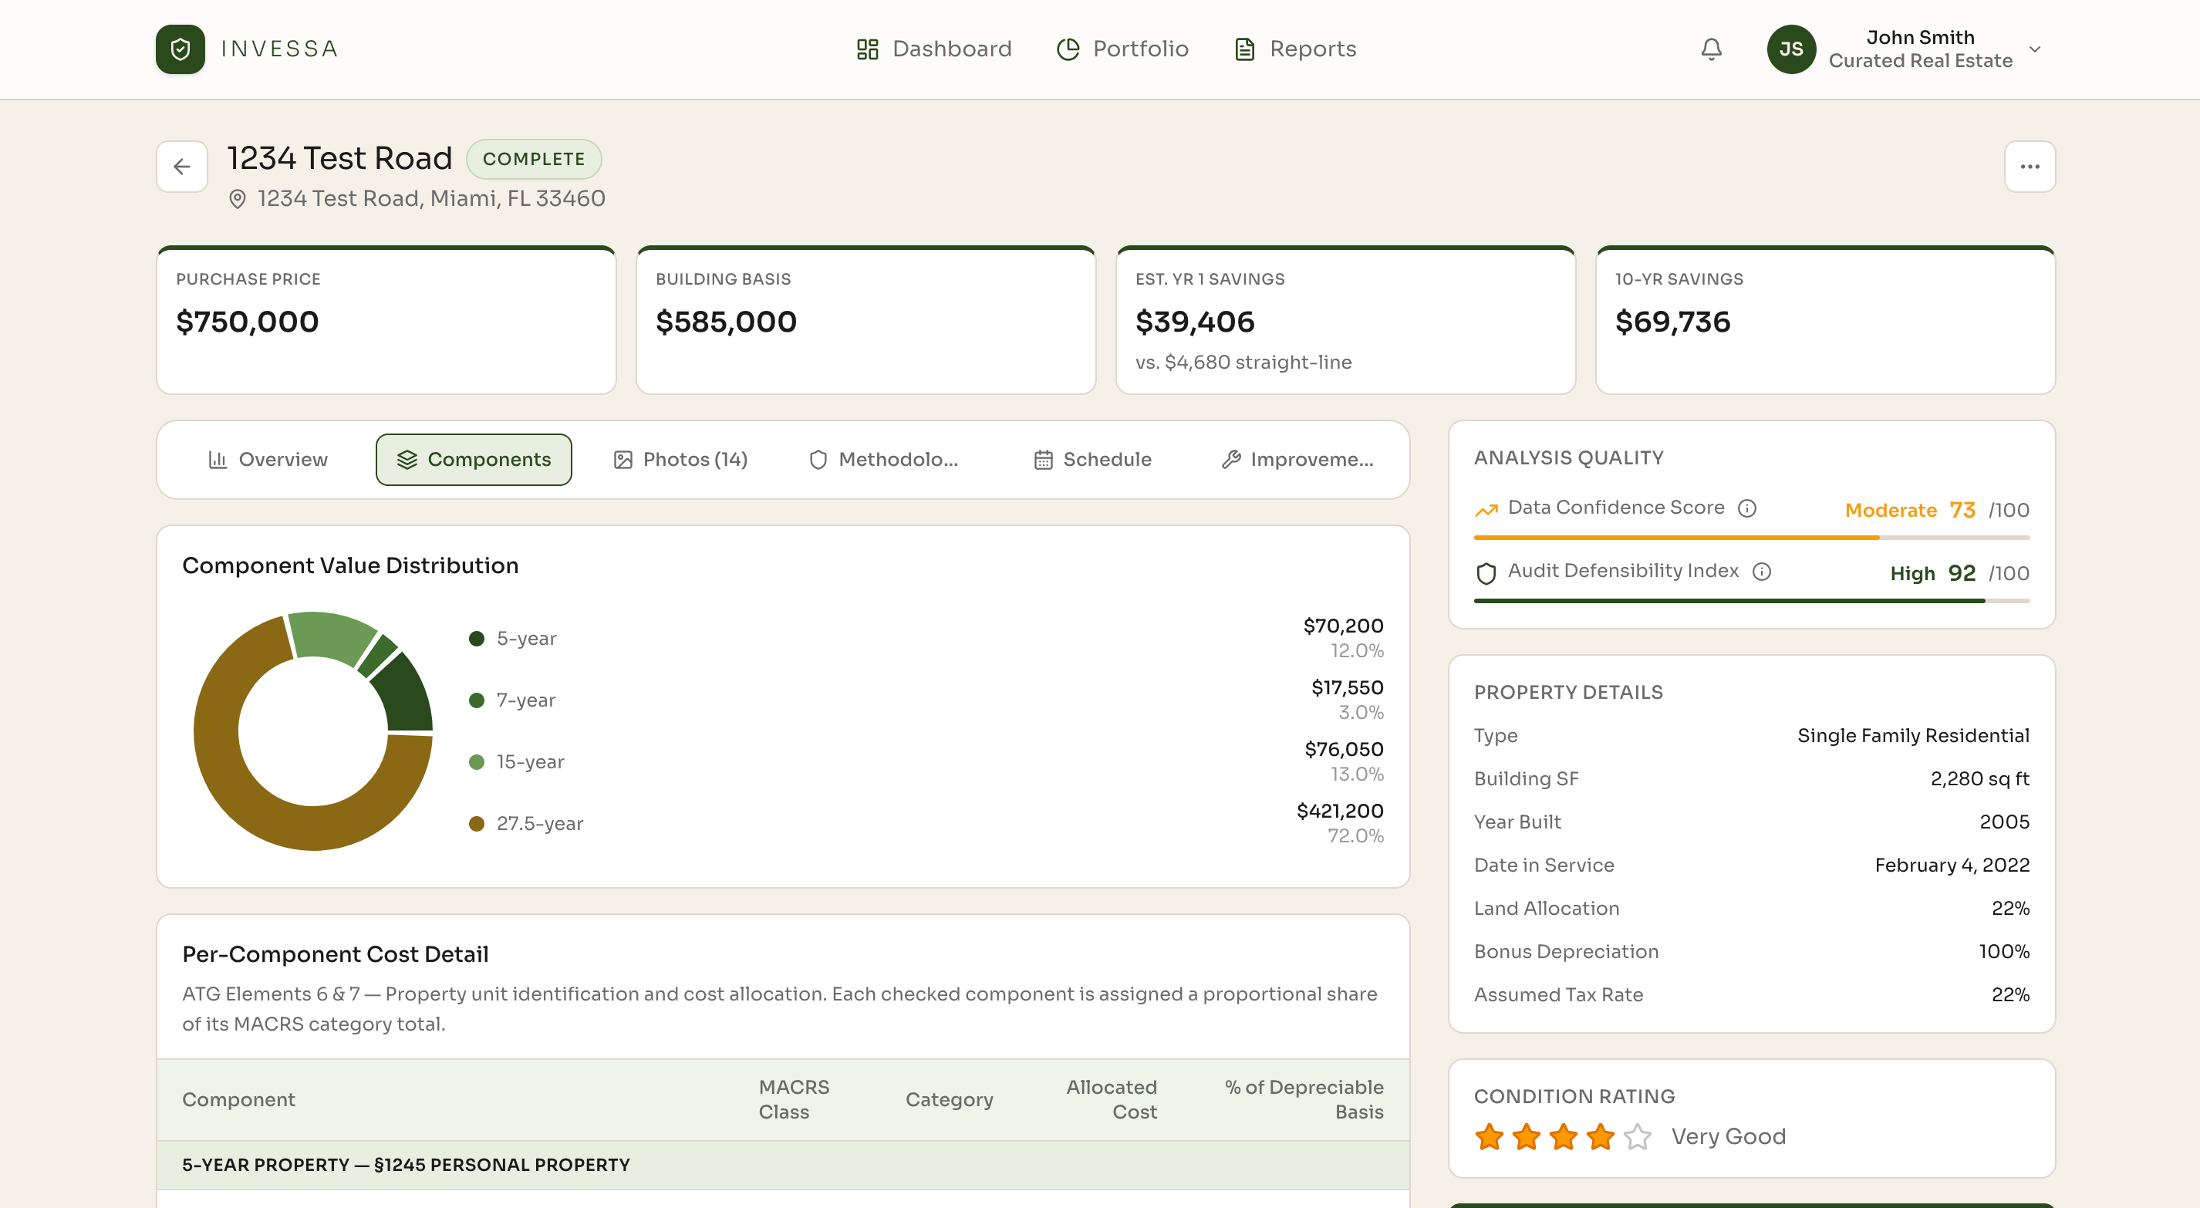Screen dimensions: 2200x1208
Task: Open the Methodology tab
Action: click(x=883, y=460)
